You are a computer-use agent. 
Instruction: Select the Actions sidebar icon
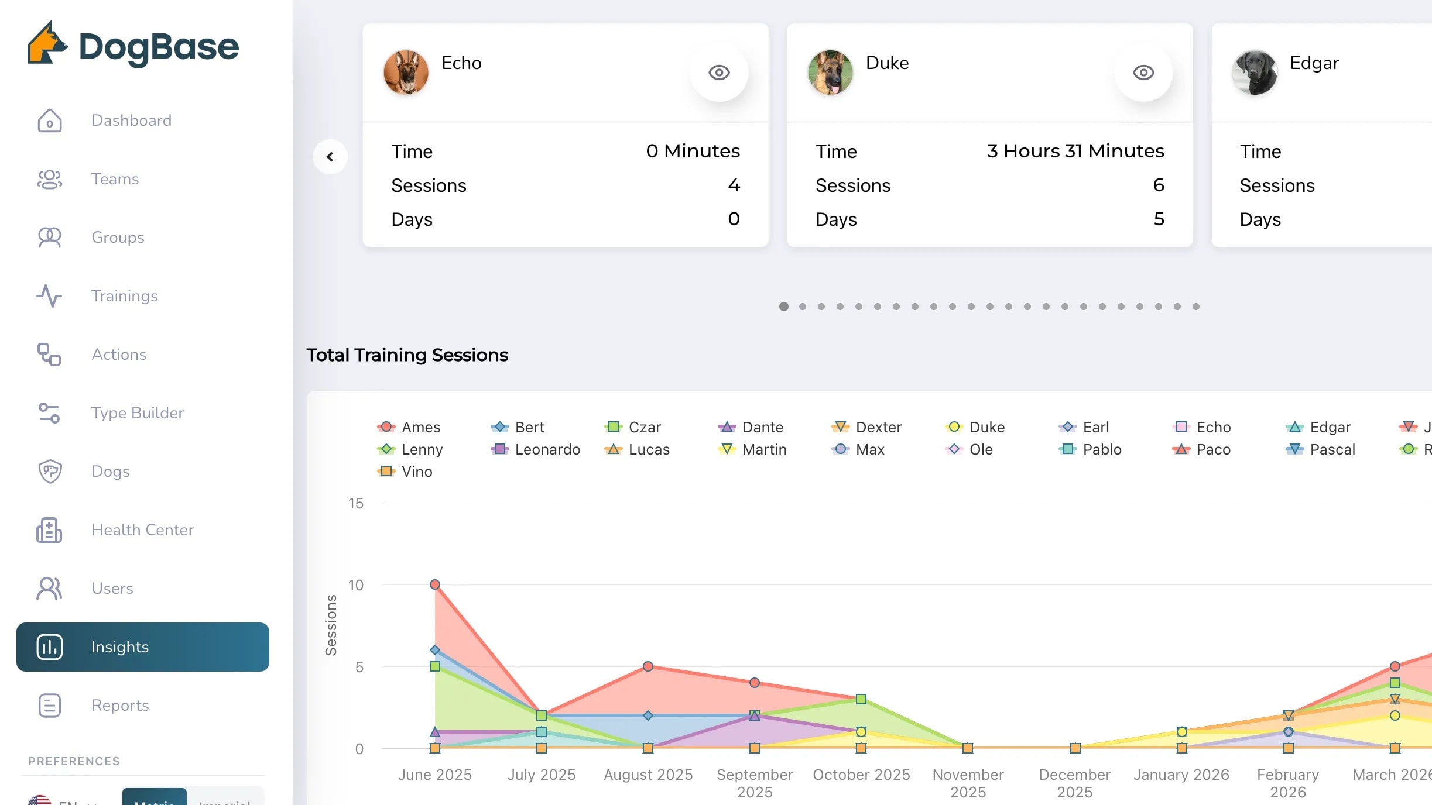pyautogui.click(x=50, y=355)
